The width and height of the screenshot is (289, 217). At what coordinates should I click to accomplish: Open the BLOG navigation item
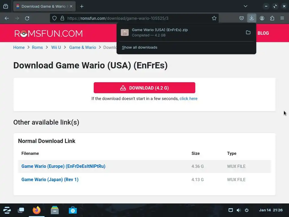(x=263, y=33)
